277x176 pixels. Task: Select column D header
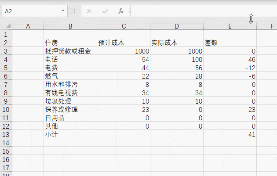[x=177, y=26]
